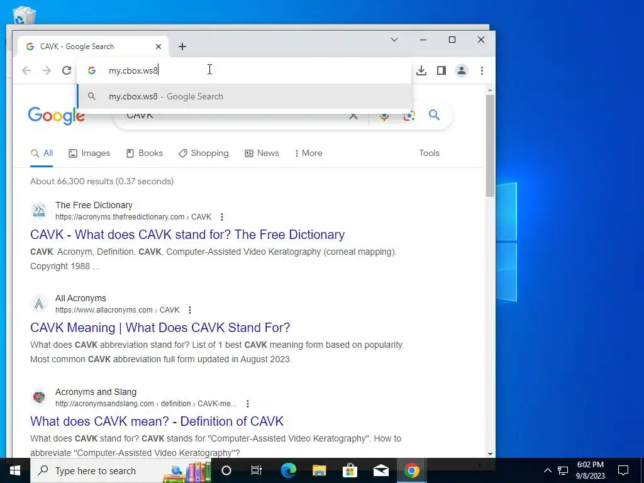The height and width of the screenshot is (483, 644).
Task: Submit search with blue magnifier icon
Action: pyautogui.click(x=434, y=115)
